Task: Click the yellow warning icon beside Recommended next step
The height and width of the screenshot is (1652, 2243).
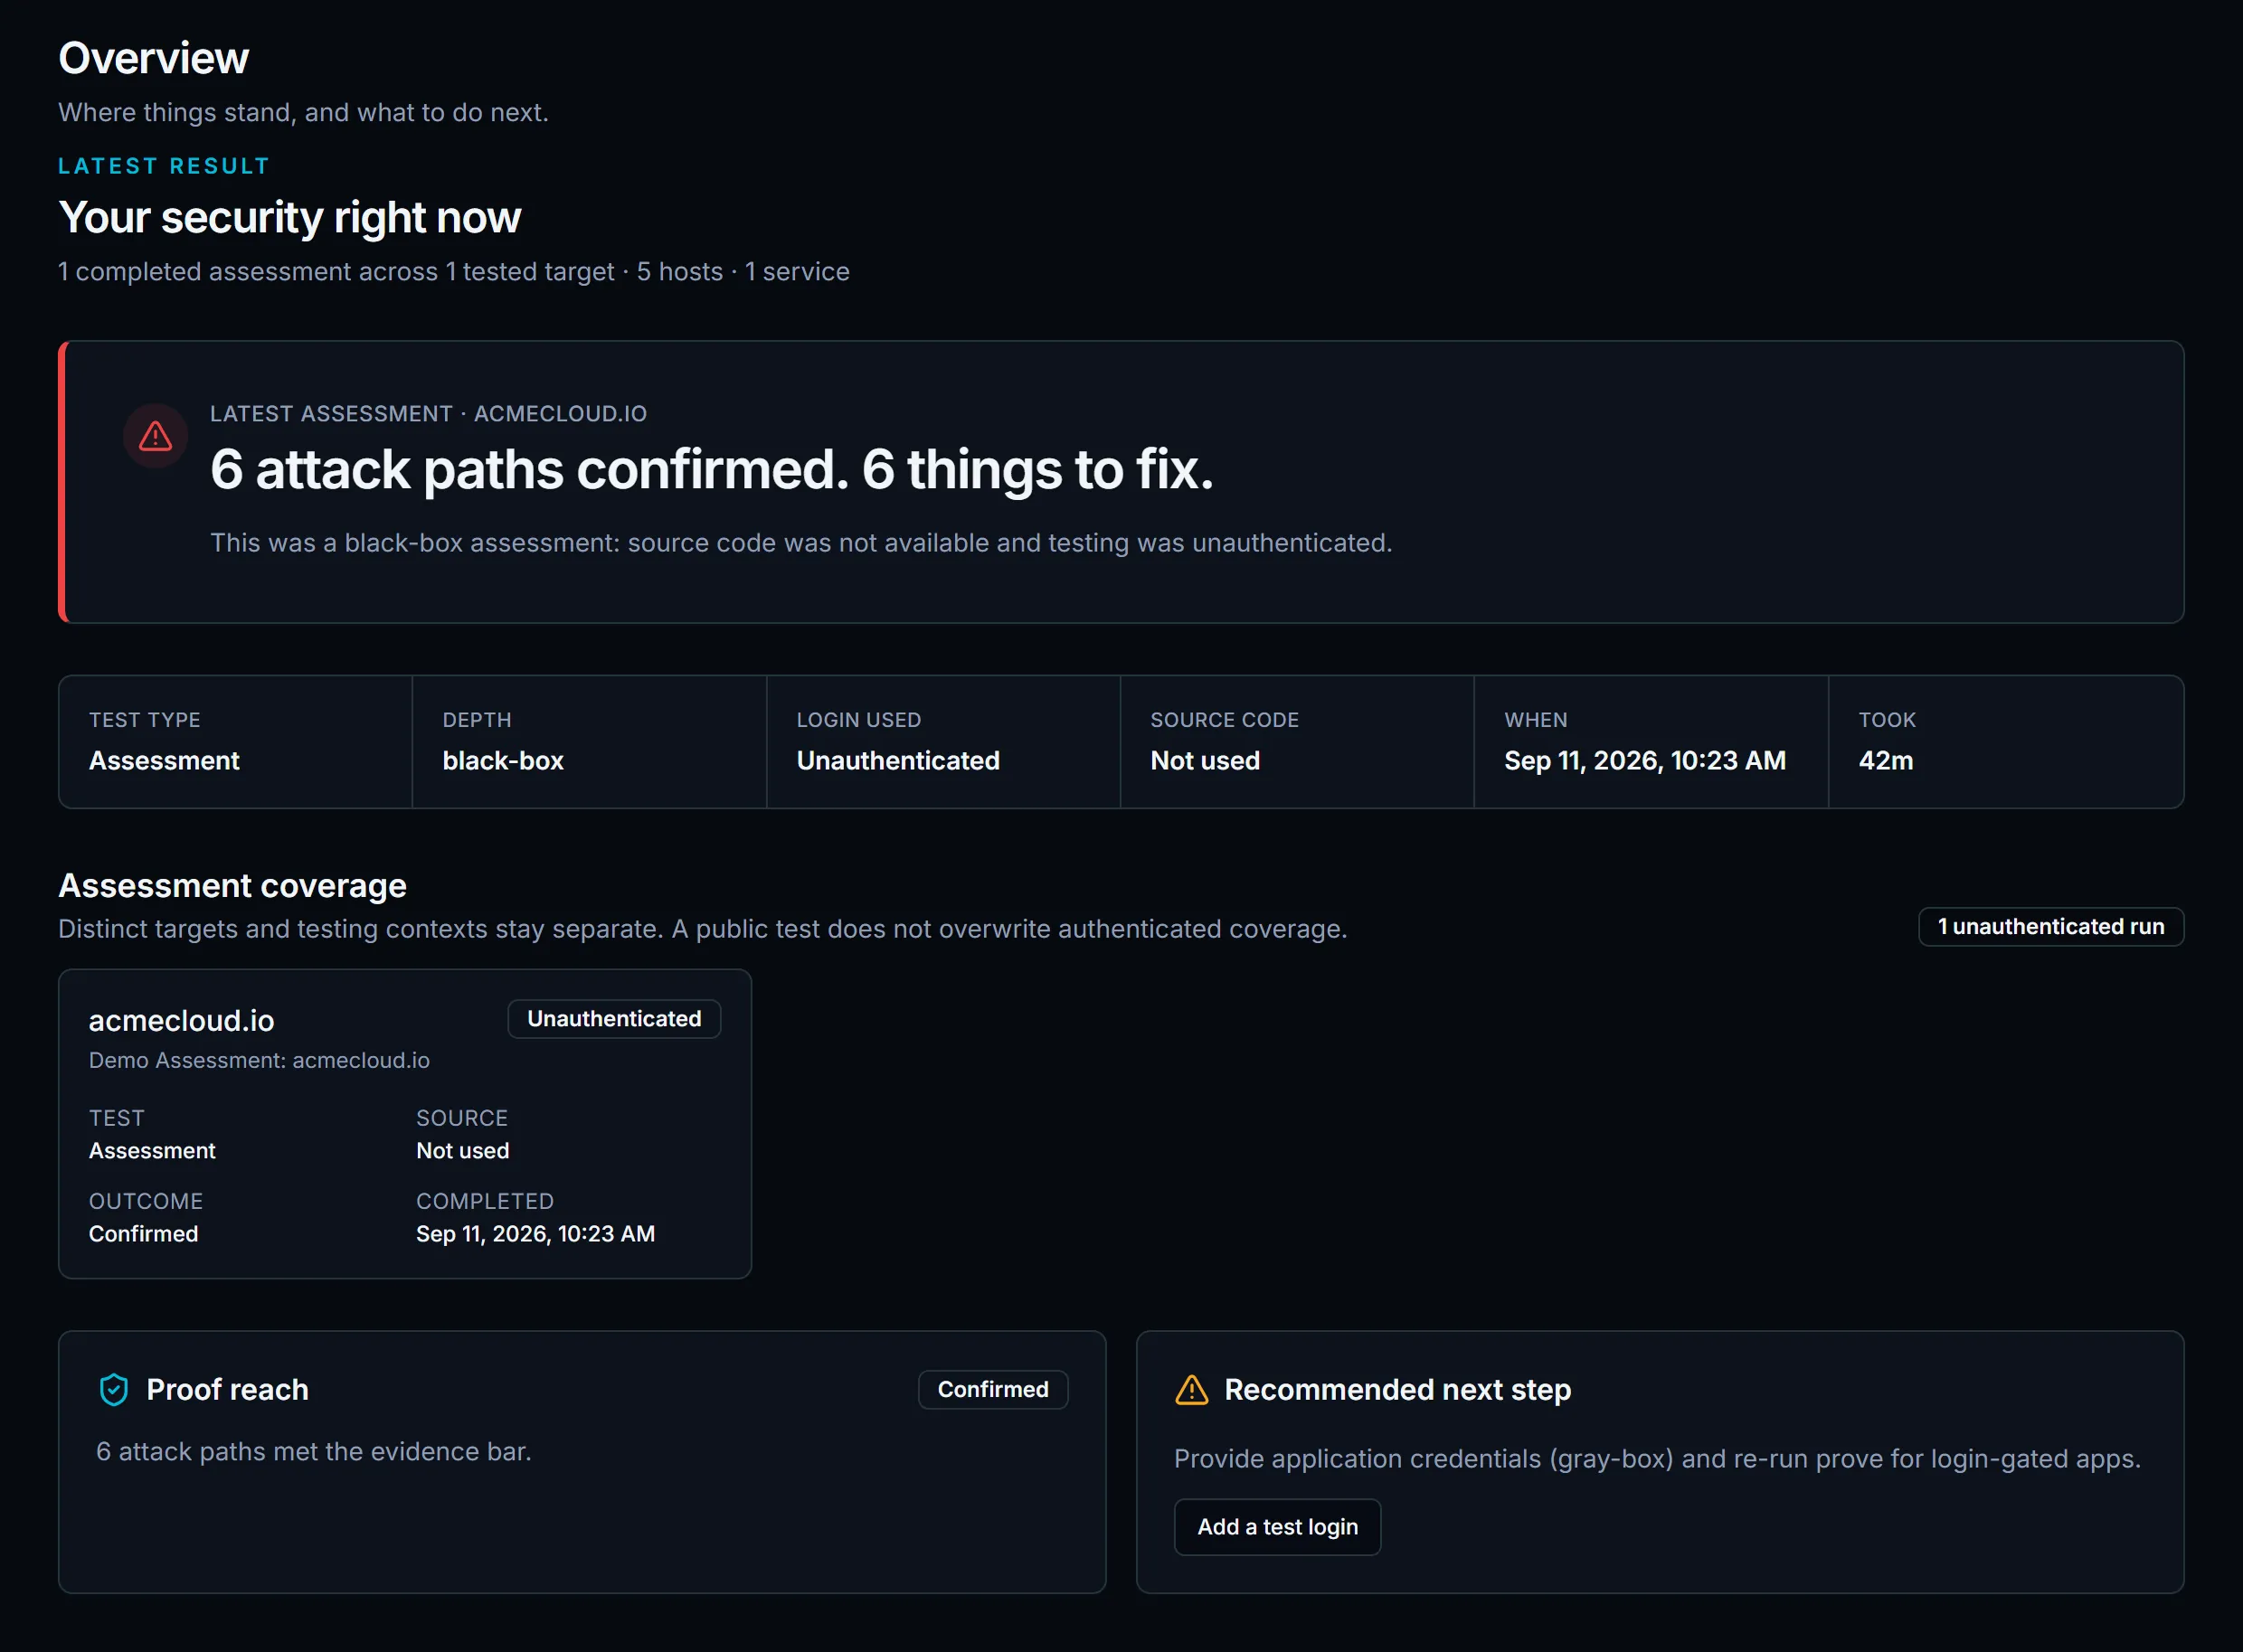Action: (1191, 1389)
